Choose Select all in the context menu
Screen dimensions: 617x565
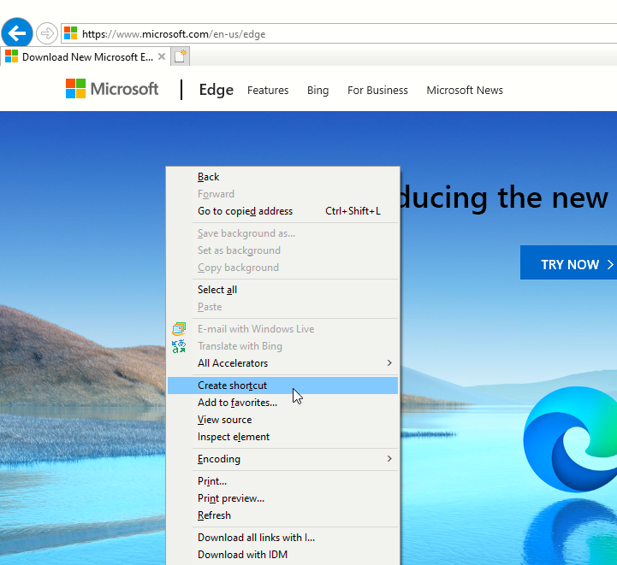pos(282,290)
